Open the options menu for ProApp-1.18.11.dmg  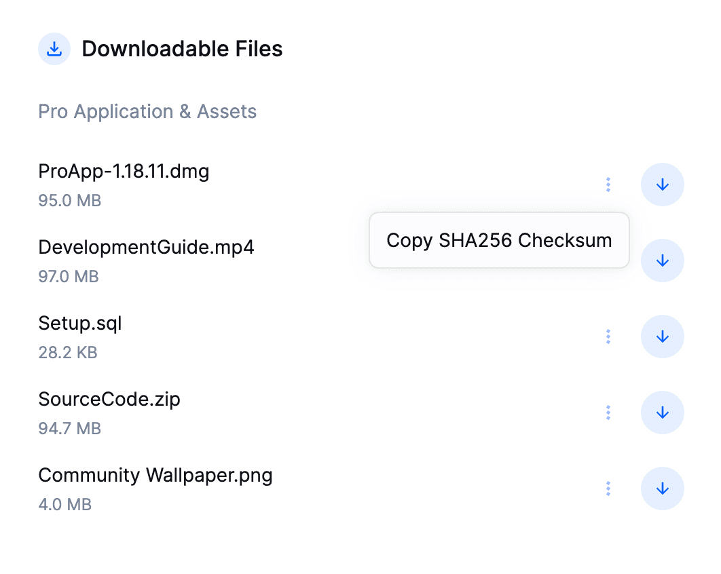click(x=608, y=185)
